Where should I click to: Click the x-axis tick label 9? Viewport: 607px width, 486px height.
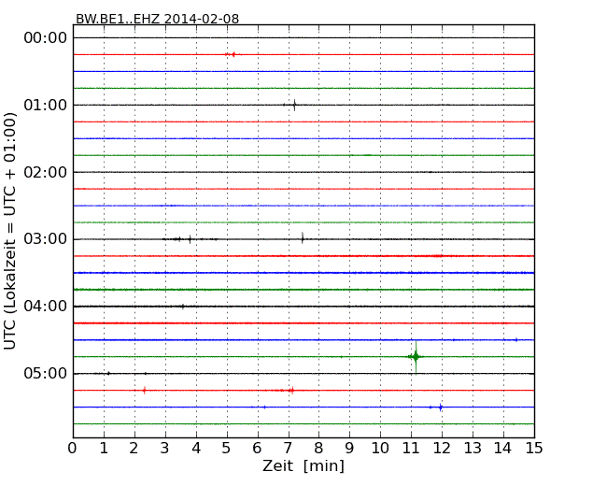click(x=349, y=449)
